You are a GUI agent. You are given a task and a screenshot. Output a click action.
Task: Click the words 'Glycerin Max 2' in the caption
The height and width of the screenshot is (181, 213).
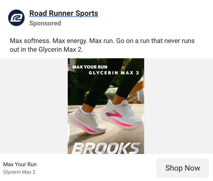[x=60, y=50]
